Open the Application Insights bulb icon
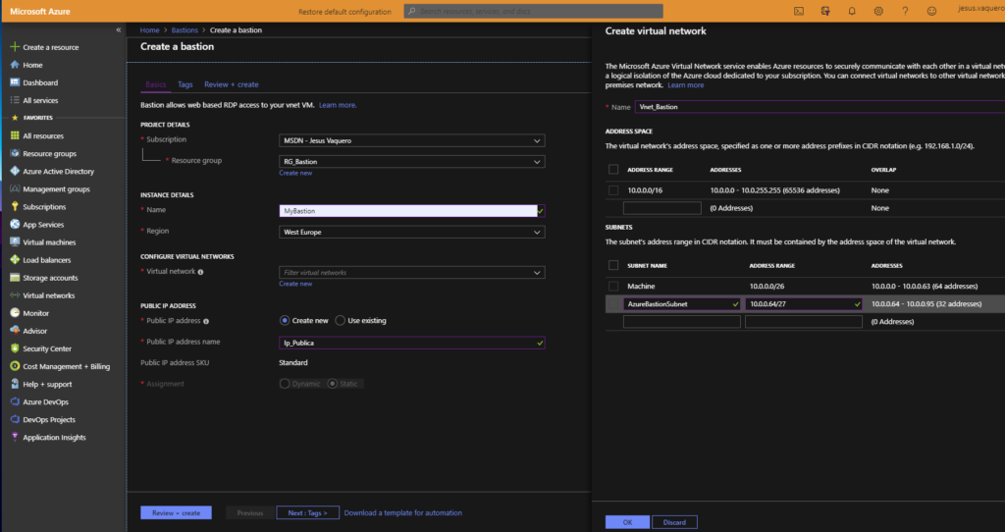Screen dimensions: 1005x532 click(15, 437)
